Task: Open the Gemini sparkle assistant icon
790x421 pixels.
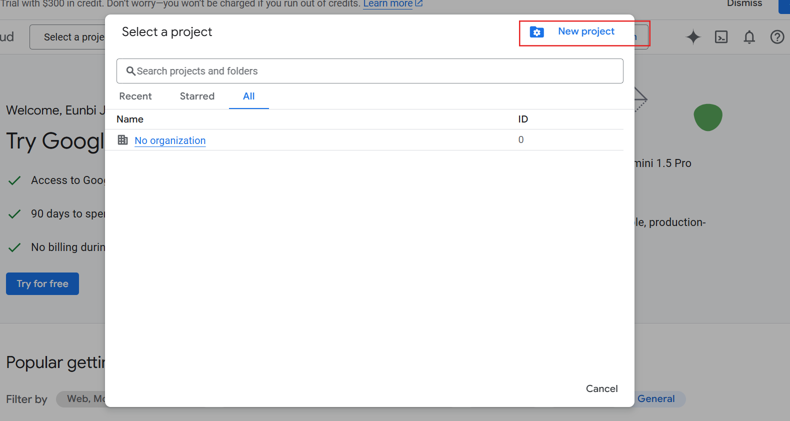Action: (x=693, y=37)
